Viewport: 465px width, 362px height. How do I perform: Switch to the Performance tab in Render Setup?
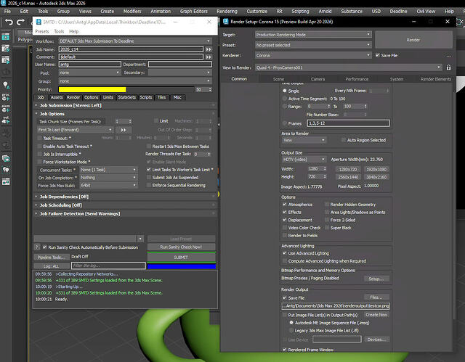click(x=357, y=79)
